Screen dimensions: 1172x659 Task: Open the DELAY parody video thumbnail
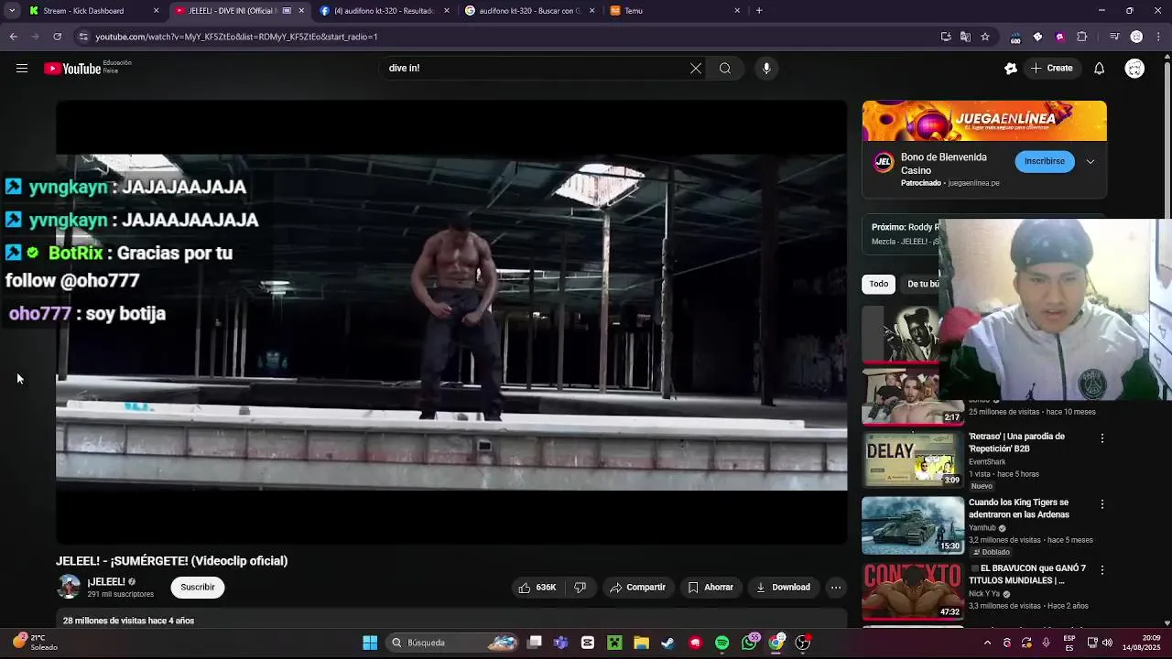coord(913,459)
